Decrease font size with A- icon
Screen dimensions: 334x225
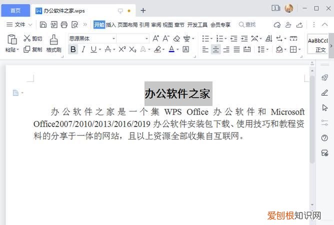(x=166, y=38)
